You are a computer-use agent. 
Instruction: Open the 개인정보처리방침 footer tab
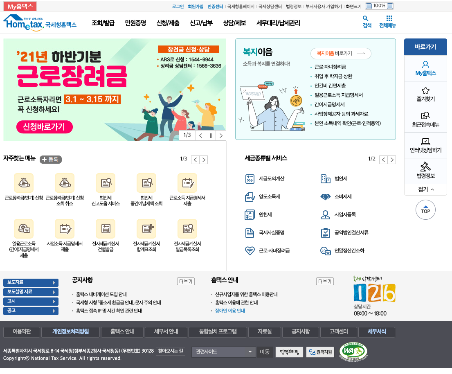coord(71,331)
